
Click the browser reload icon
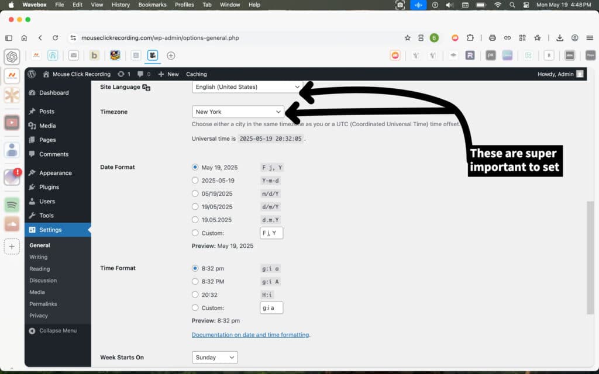[55, 37]
